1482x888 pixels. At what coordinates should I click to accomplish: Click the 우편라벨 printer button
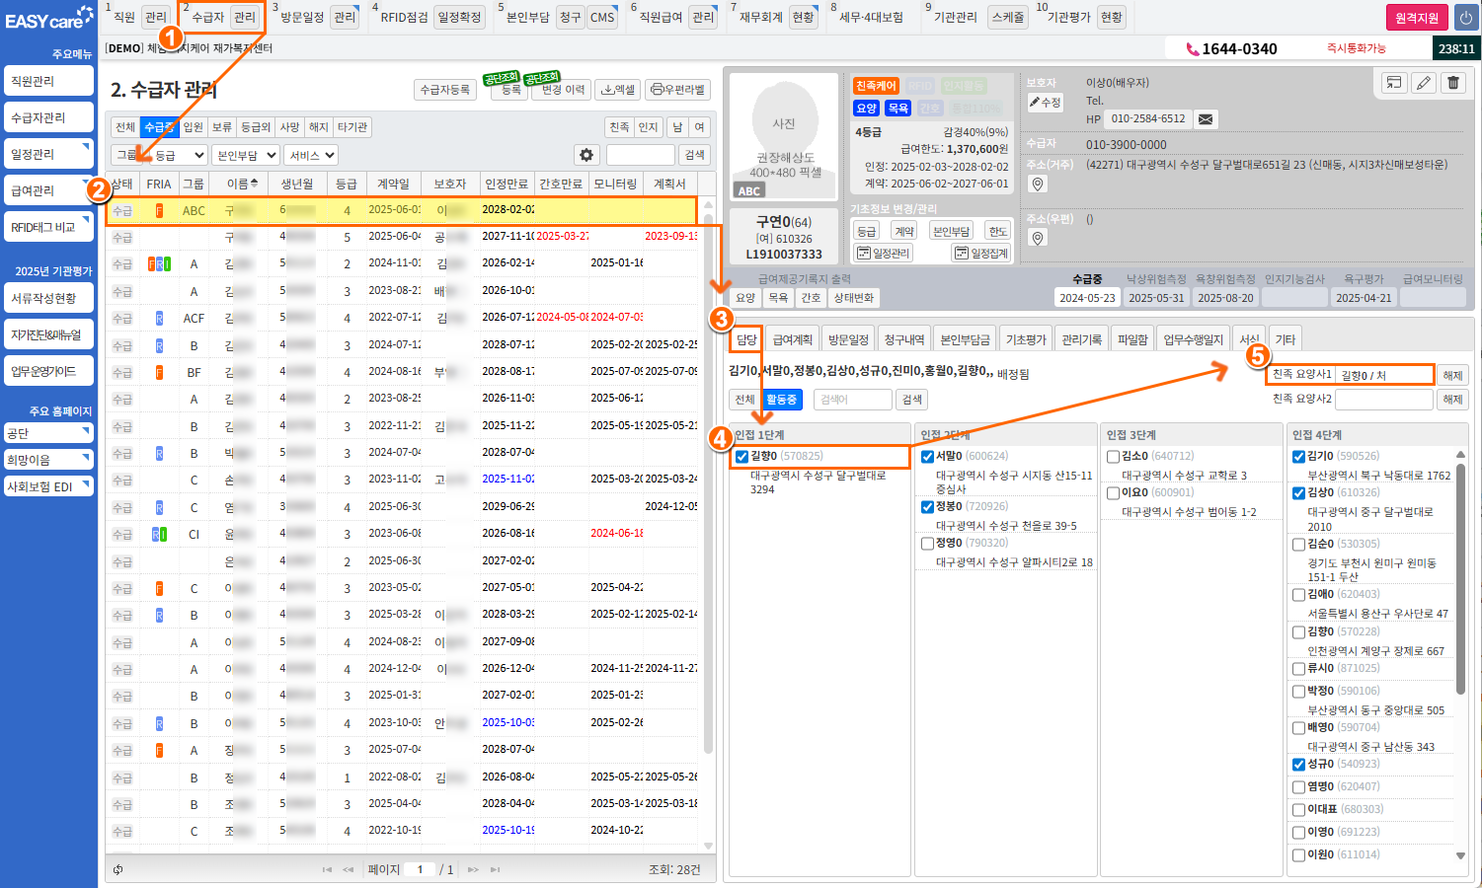pos(678,90)
